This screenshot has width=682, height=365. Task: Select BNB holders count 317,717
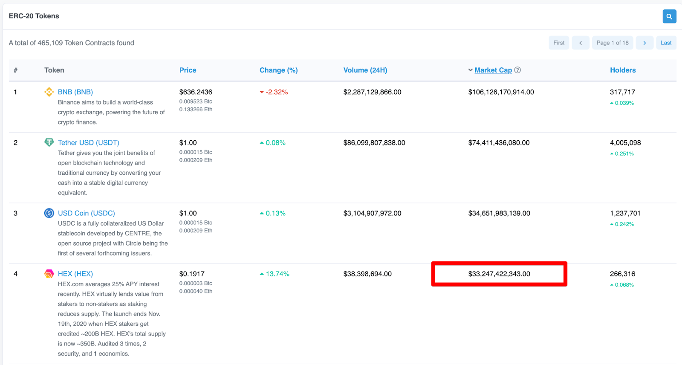tap(623, 92)
